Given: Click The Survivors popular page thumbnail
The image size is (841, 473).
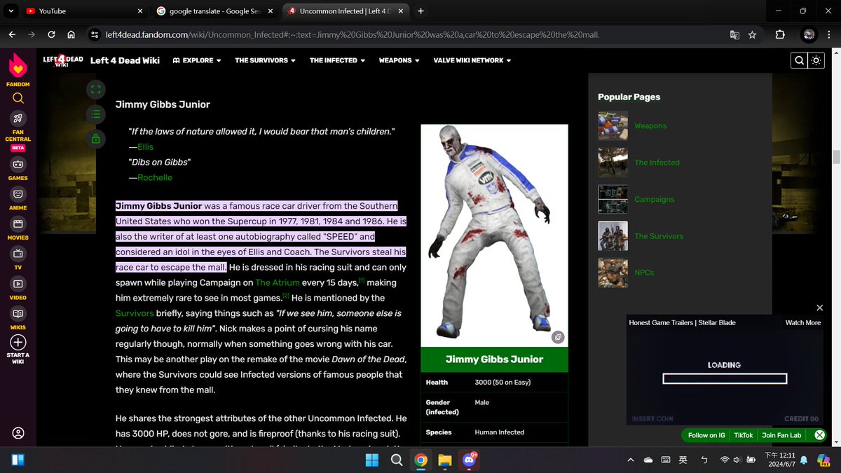Looking at the screenshot, I should tap(613, 236).
